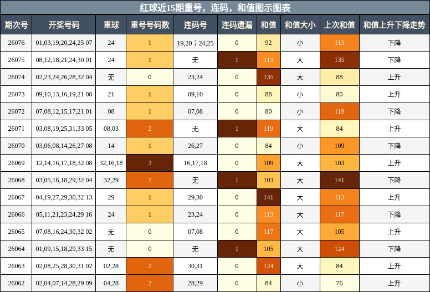Viewport: 430px width, 292px height.
Task: Select period number 26067
Action: pos(16,197)
